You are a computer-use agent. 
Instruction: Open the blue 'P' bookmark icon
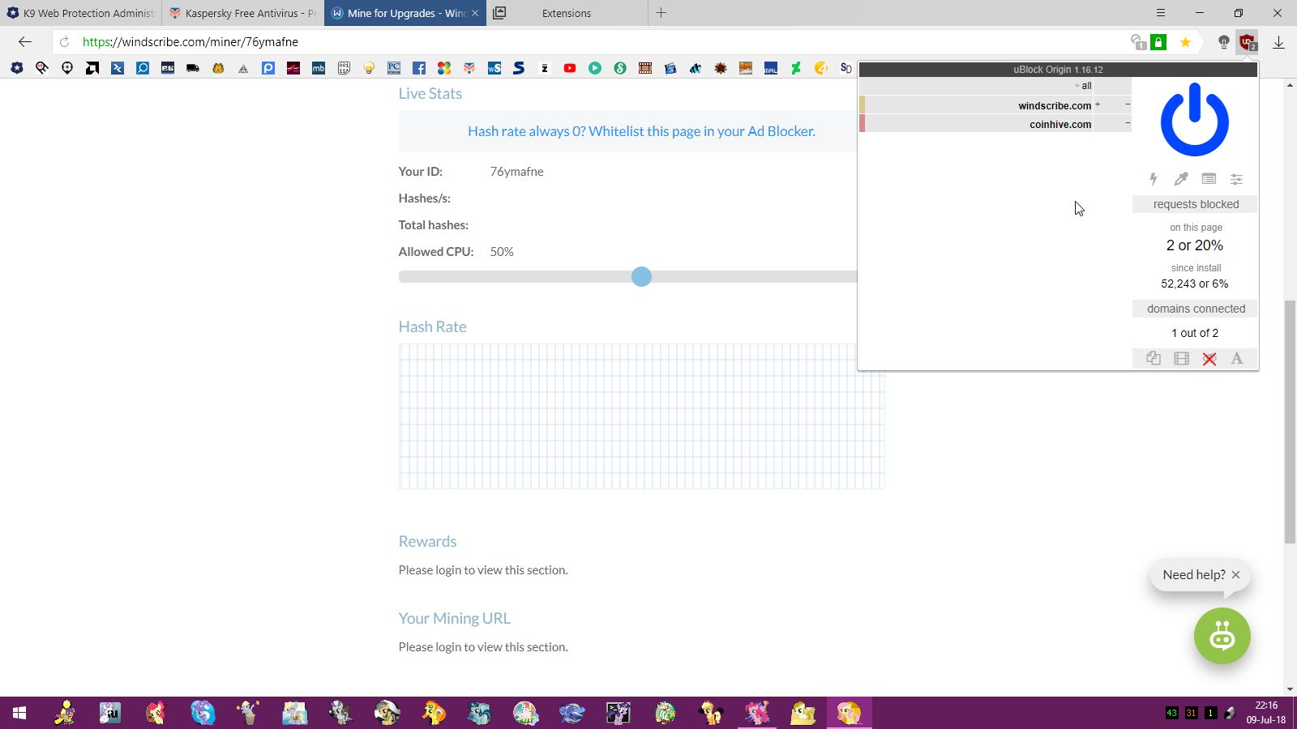click(x=268, y=68)
